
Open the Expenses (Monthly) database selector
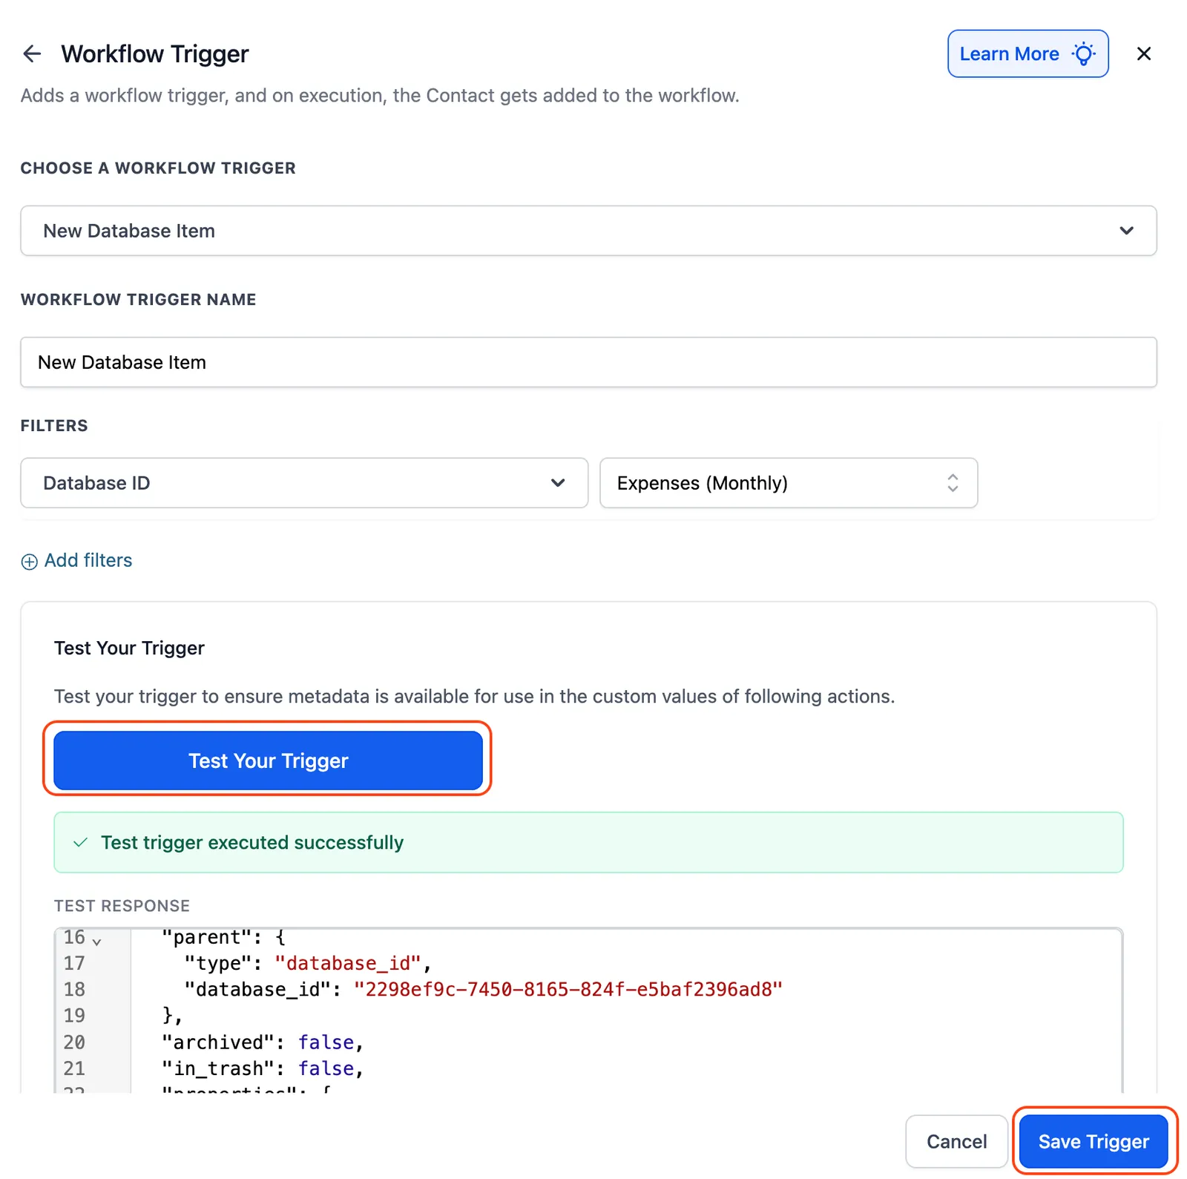tap(789, 483)
